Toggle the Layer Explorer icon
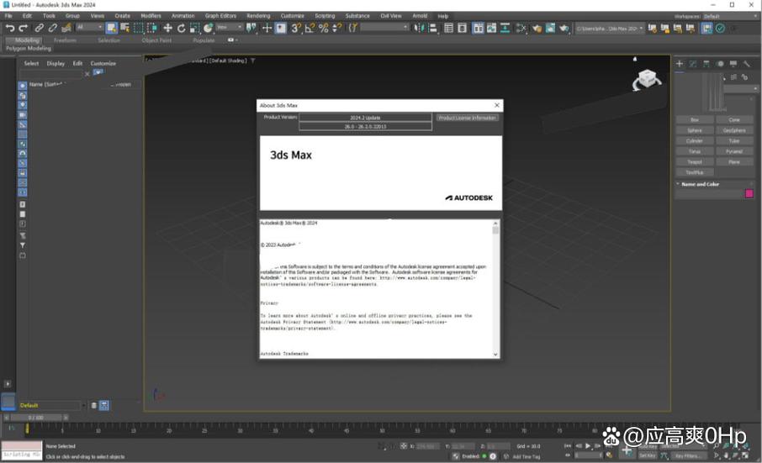The width and height of the screenshot is (762, 463). click(x=462, y=28)
